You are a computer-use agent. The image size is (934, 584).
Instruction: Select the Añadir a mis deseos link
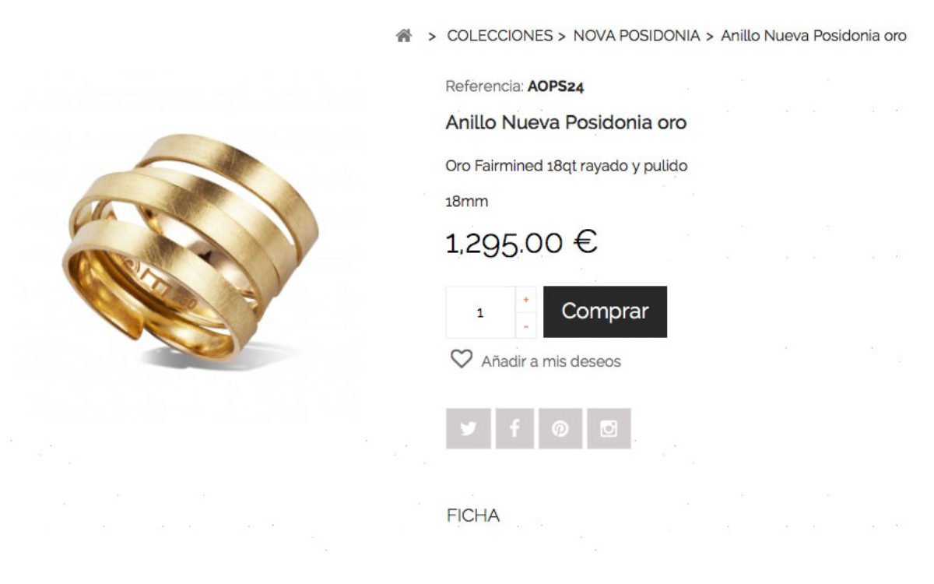click(x=551, y=361)
